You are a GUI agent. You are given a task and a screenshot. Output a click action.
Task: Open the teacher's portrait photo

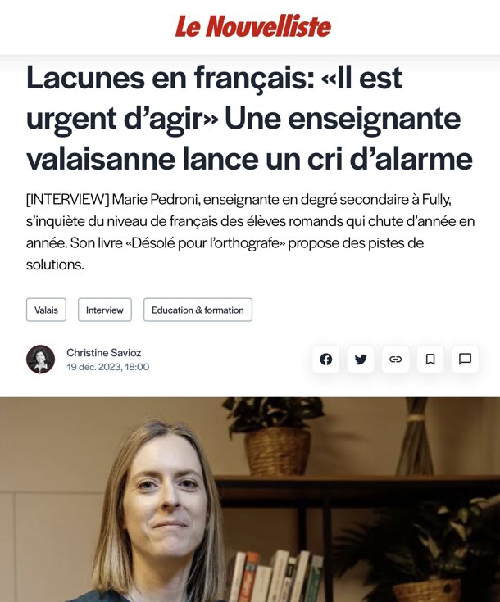250,500
